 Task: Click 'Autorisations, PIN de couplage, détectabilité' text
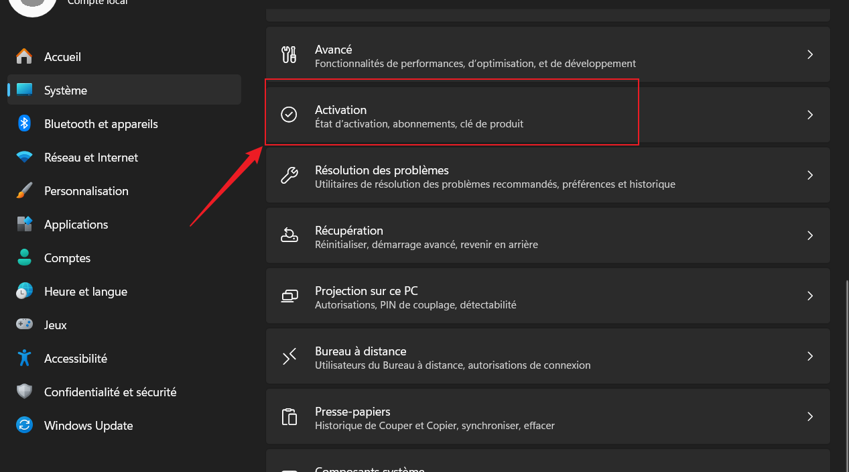click(415, 305)
